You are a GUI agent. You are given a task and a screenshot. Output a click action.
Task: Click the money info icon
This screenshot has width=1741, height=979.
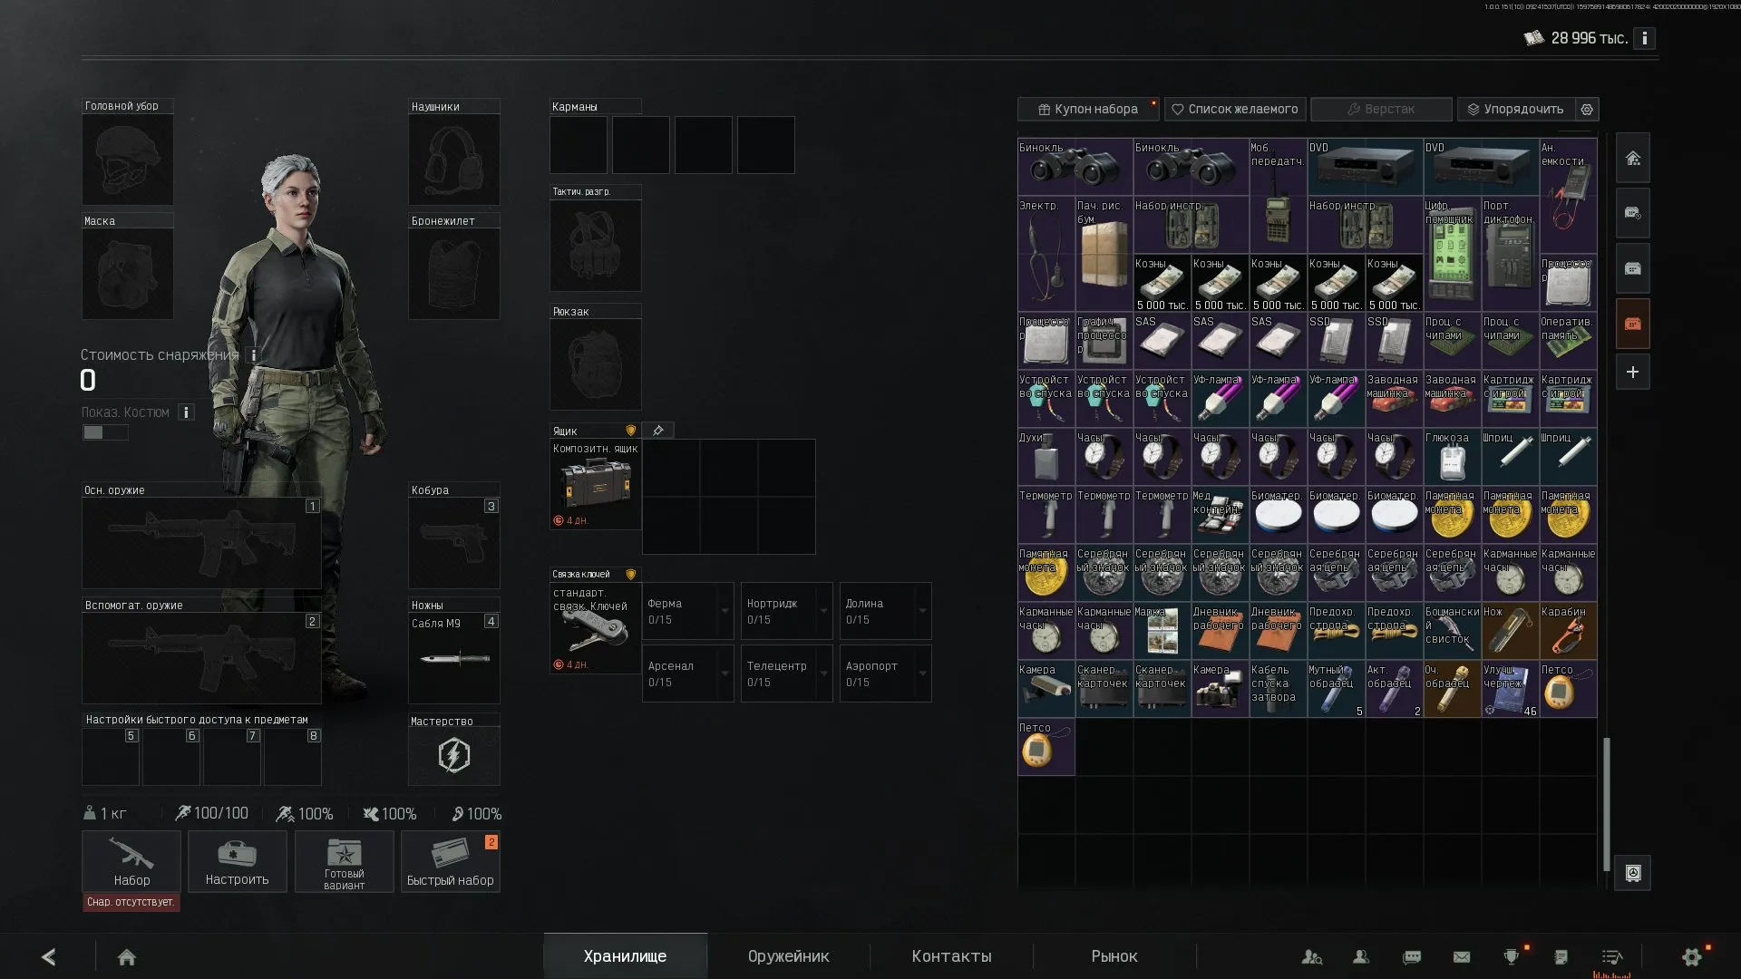(1645, 38)
